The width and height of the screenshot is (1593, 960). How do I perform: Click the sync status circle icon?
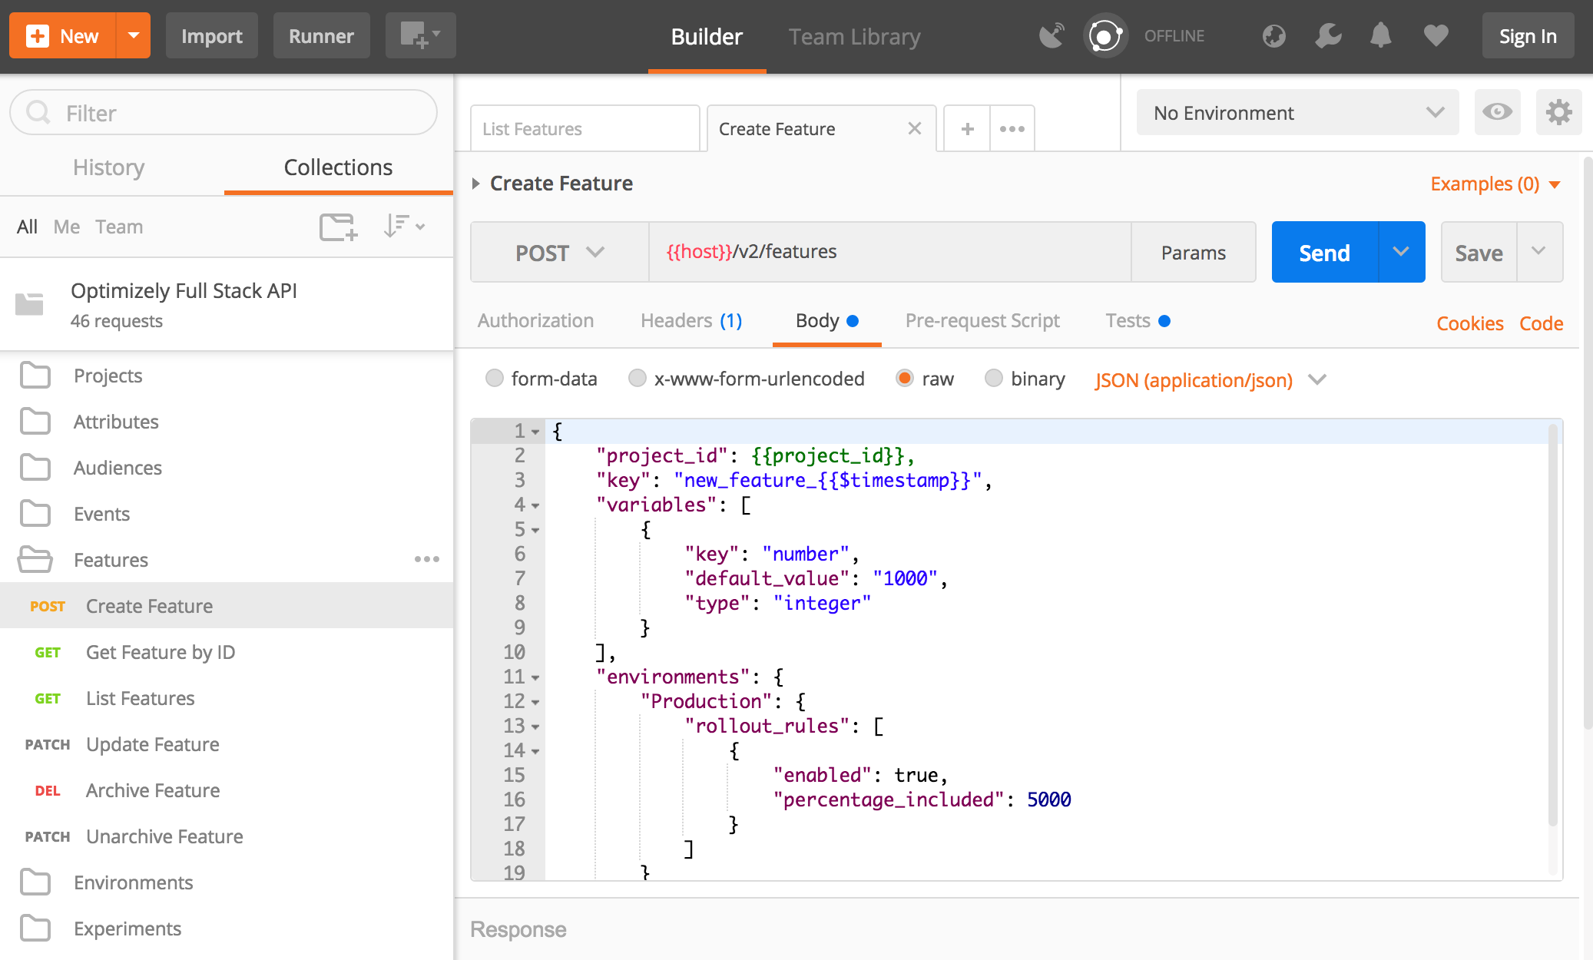1105,36
